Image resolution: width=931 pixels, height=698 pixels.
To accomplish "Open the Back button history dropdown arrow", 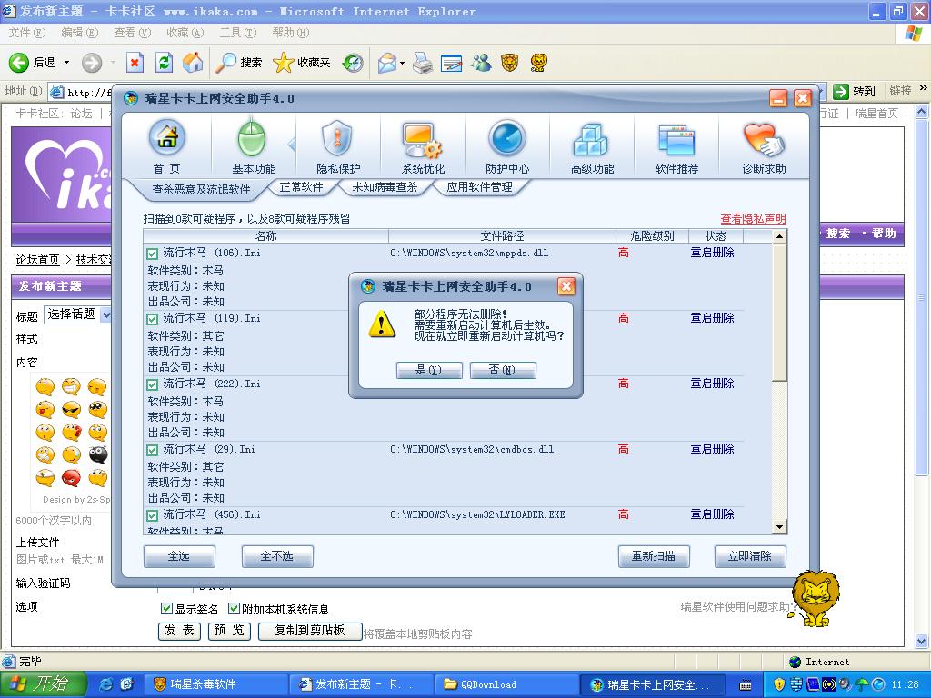I will (x=66, y=63).
